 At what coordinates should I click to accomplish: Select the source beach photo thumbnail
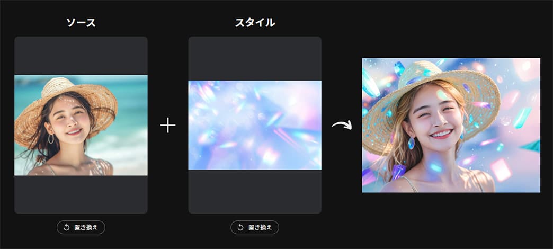pyautogui.click(x=81, y=125)
